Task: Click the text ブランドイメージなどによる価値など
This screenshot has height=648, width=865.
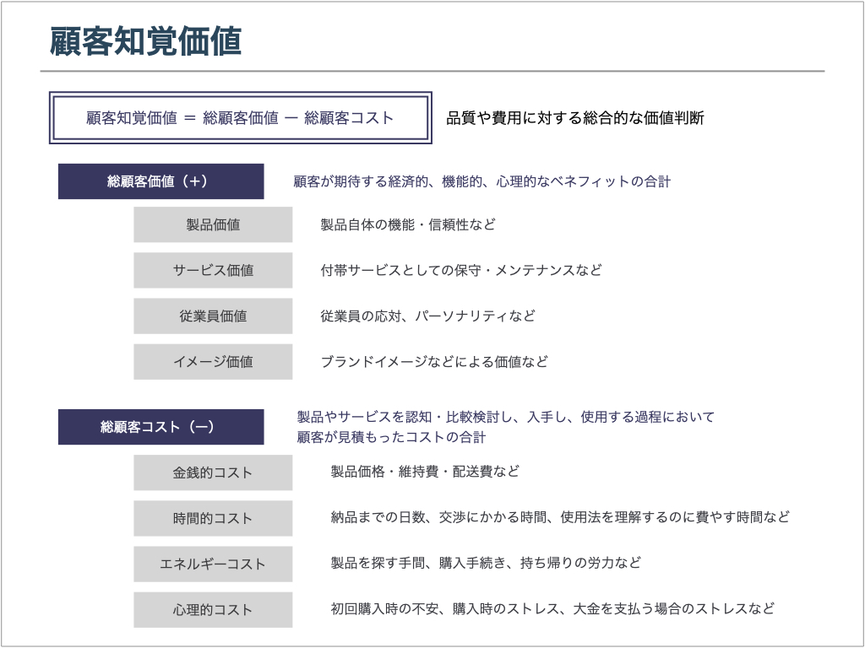Action: (435, 361)
